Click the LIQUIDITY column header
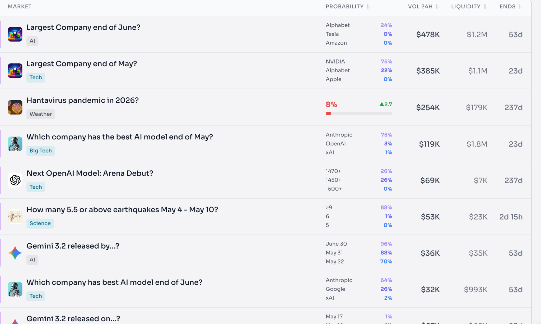The image size is (541, 324). click(x=466, y=7)
